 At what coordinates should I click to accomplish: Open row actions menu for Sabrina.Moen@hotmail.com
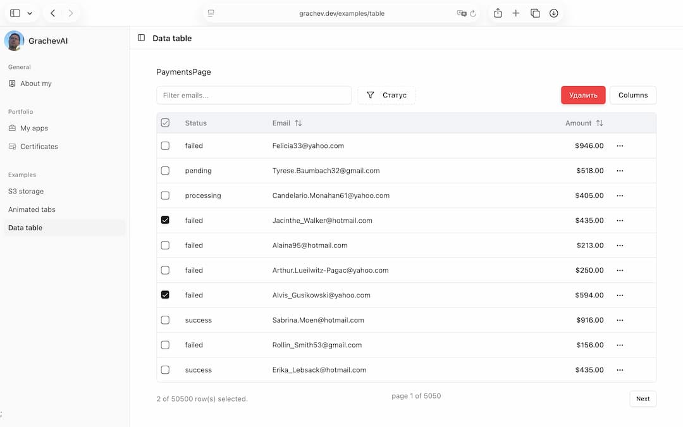(x=620, y=320)
